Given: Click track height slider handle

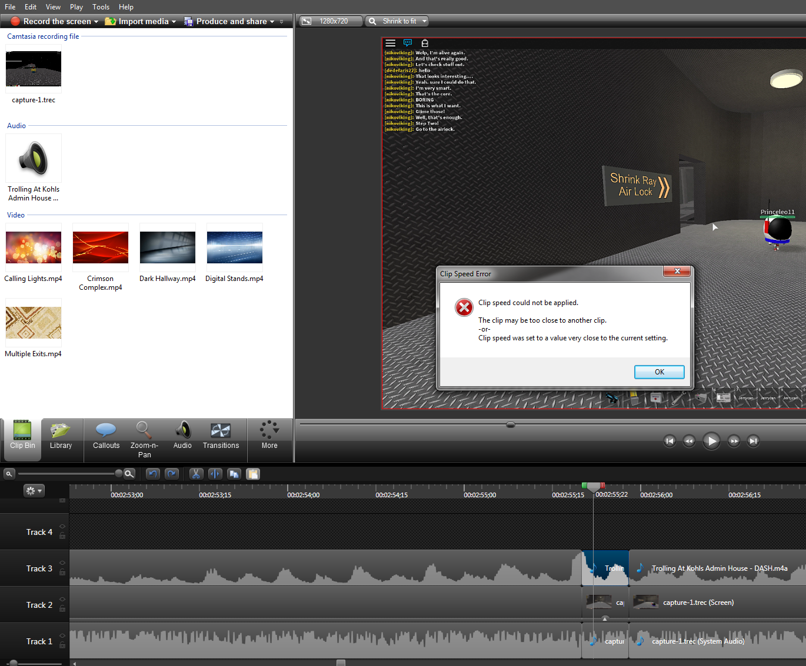Looking at the screenshot, I should pyautogui.click(x=13, y=663).
